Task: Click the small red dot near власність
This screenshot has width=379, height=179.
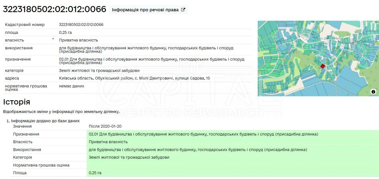Action: click(x=53, y=39)
